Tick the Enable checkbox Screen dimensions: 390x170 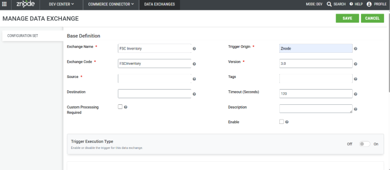[282, 122]
